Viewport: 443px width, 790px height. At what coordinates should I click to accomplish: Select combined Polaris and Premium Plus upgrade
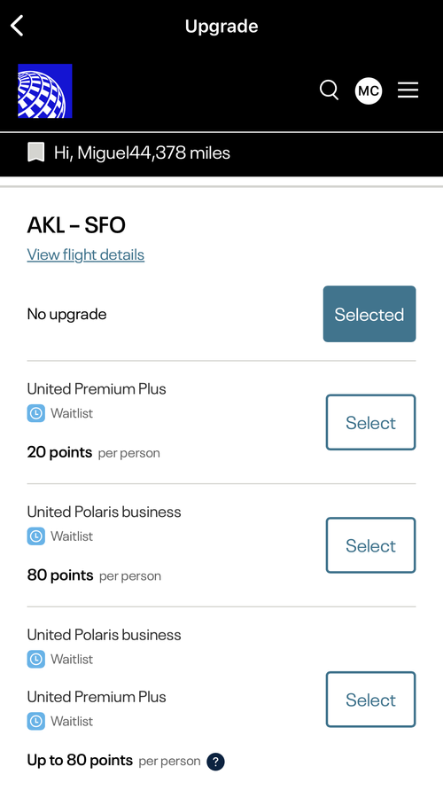[x=370, y=700]
